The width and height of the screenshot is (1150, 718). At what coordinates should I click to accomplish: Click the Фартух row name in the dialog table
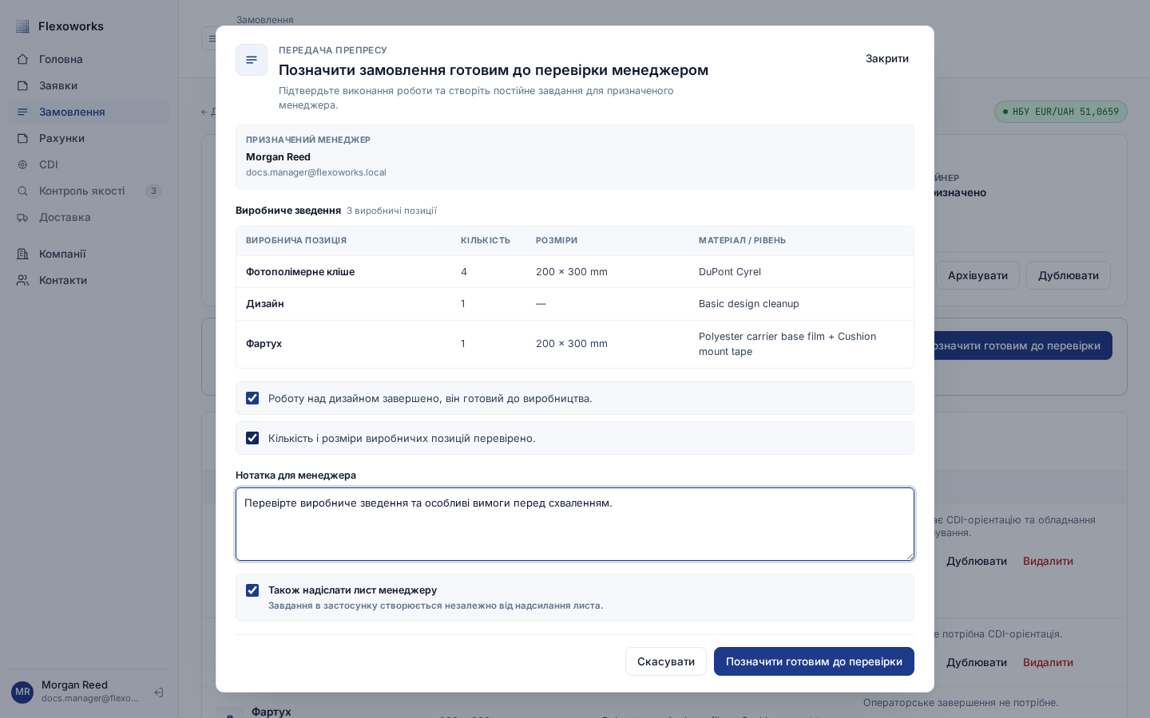[264, 344]
